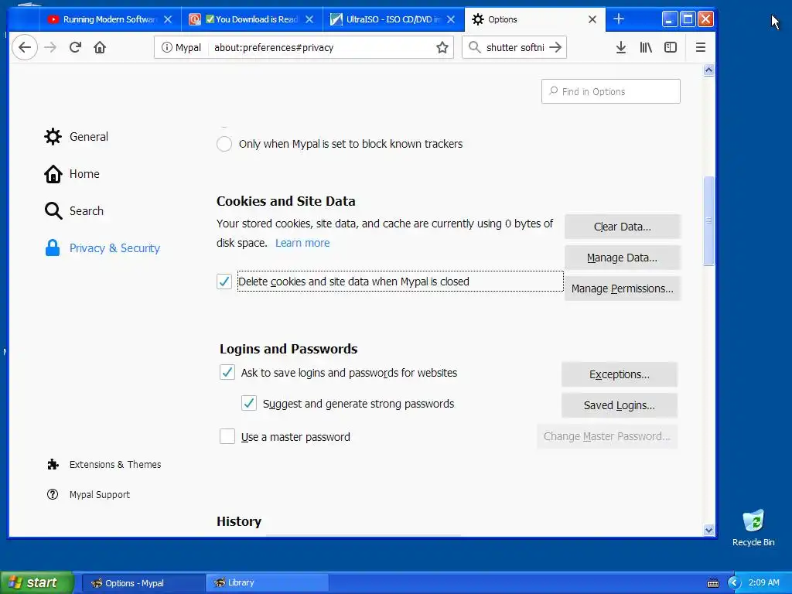This screenshot has width=792, height=594.
Task: Click the scrollbar up arrow
Action: tap(708, 70)
